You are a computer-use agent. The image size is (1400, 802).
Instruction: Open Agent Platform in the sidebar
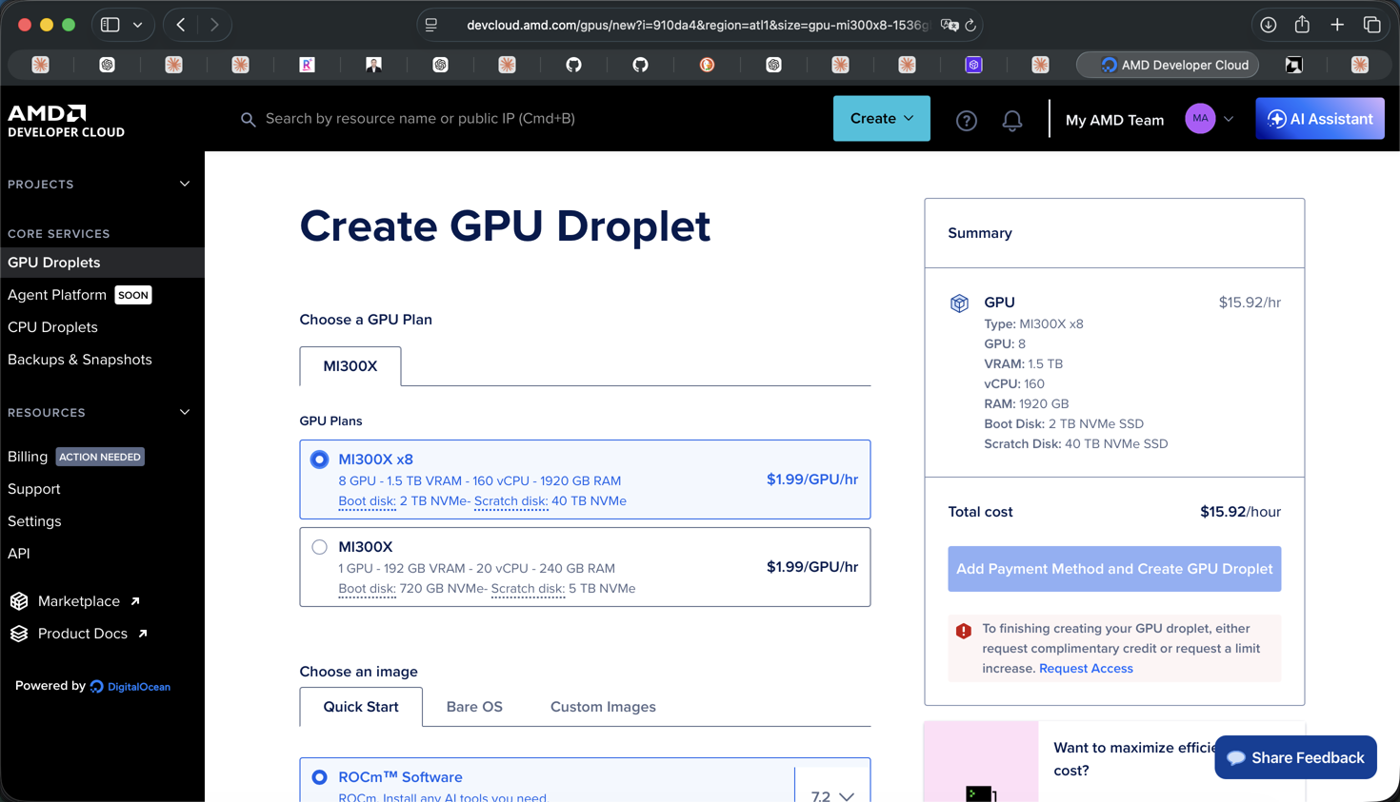point(57,295)
